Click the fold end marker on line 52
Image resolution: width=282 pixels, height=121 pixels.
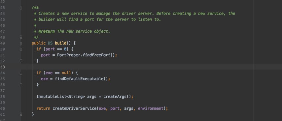21,61
